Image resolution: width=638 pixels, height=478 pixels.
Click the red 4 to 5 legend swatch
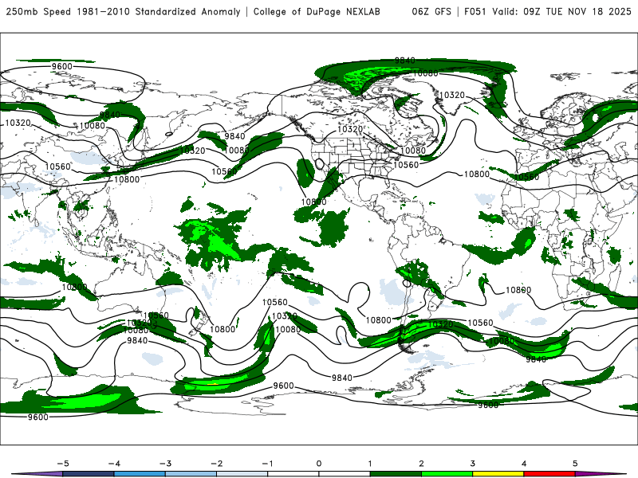549,474
